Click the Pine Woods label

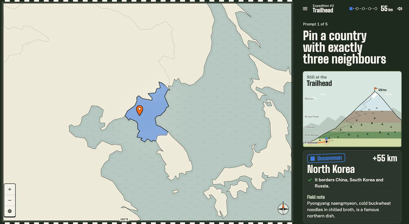pyautogui.click(x=312, y=135)
